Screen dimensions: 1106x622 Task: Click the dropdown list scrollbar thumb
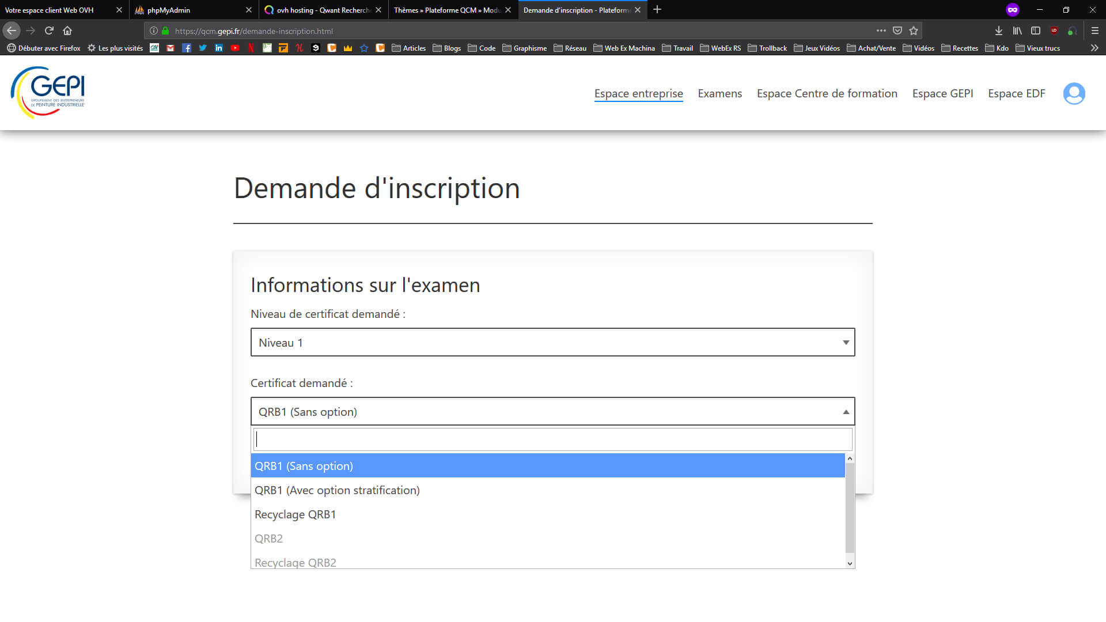850,508
